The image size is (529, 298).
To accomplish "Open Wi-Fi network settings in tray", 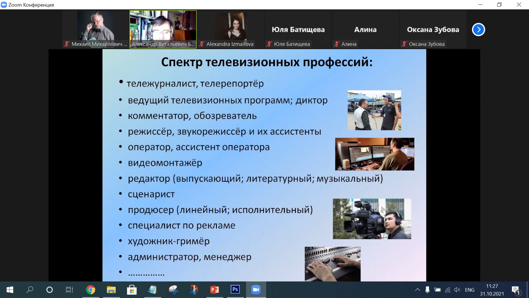I will coord(448,290).
